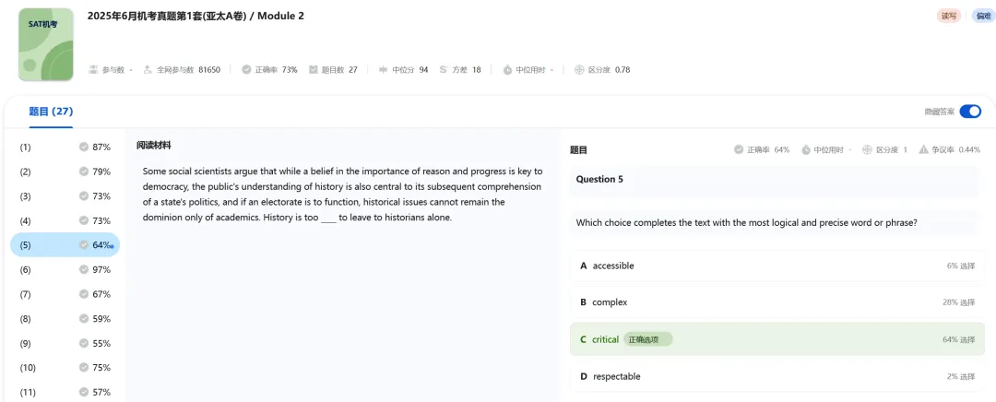Select answer choice B complex
996x402 pixels.
(775, 302)
